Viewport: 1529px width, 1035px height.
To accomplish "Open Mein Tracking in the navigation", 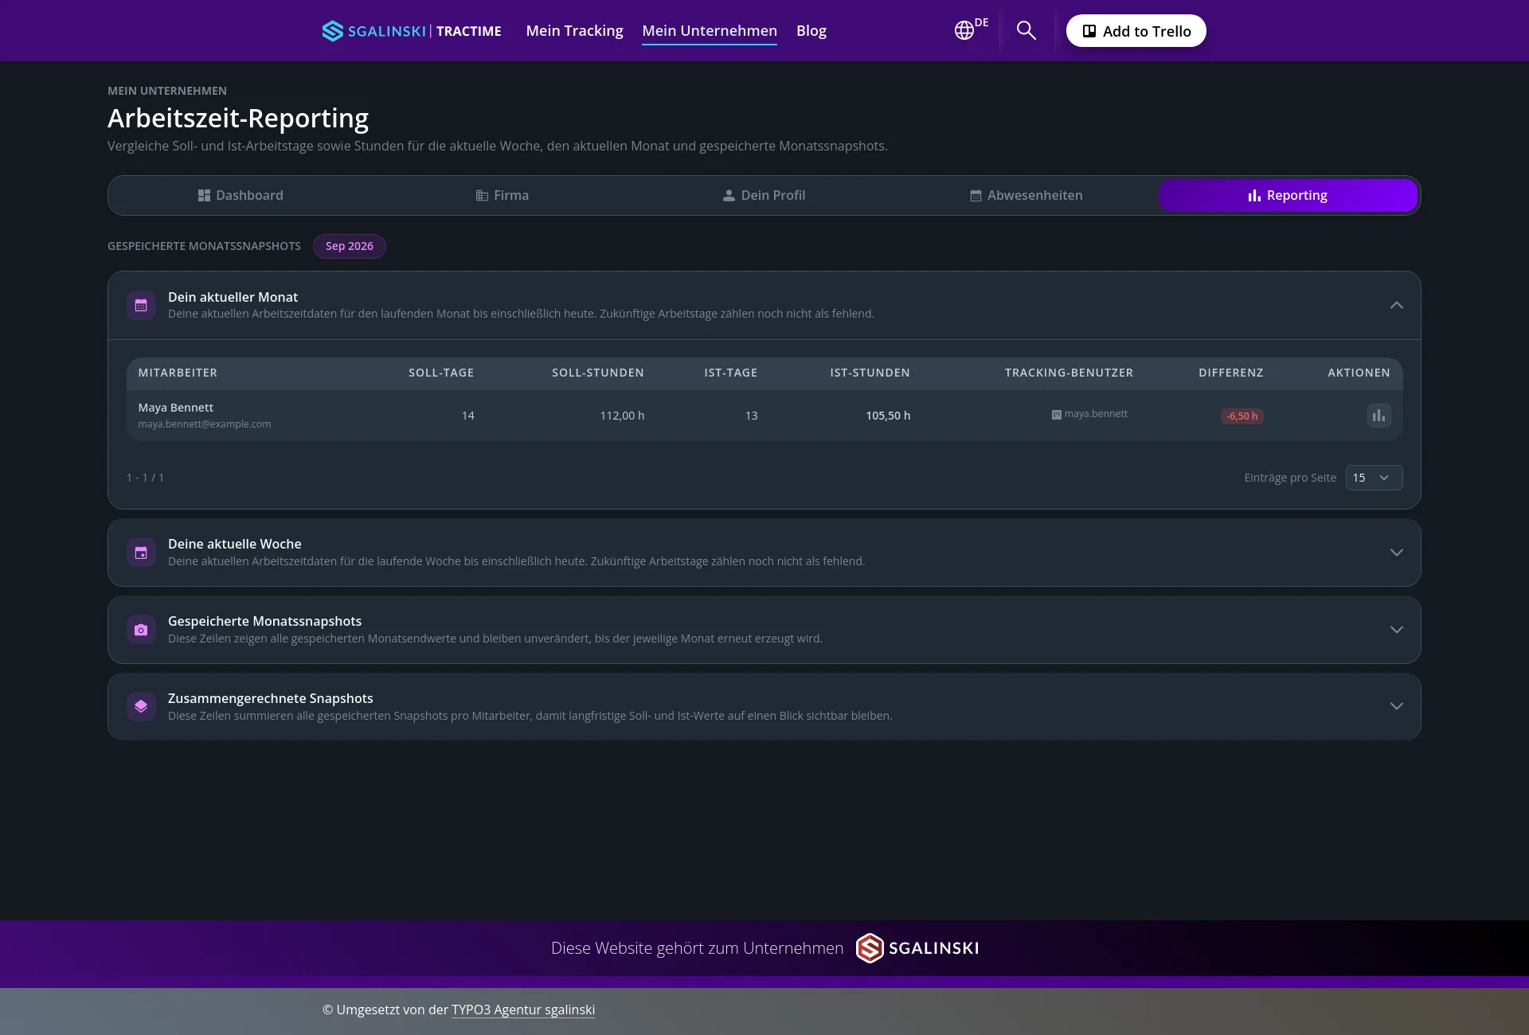I will point(574,31).
